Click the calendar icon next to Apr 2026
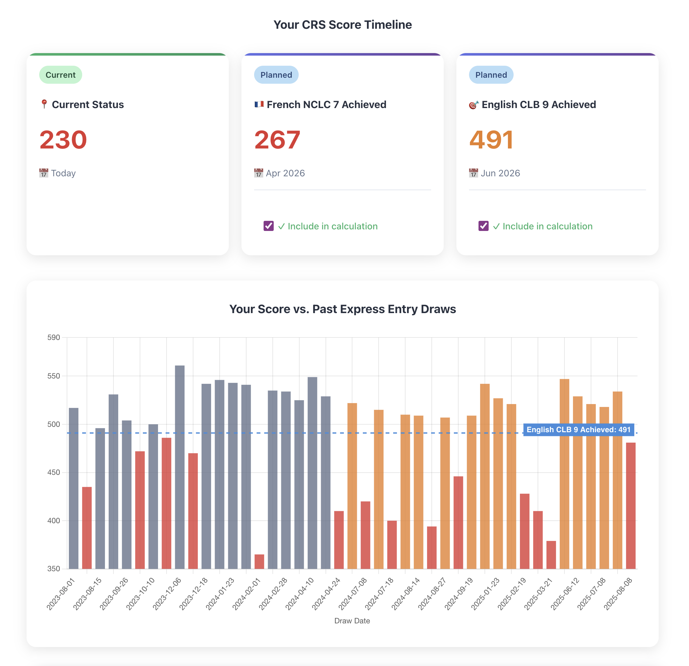 coord(259,173)
